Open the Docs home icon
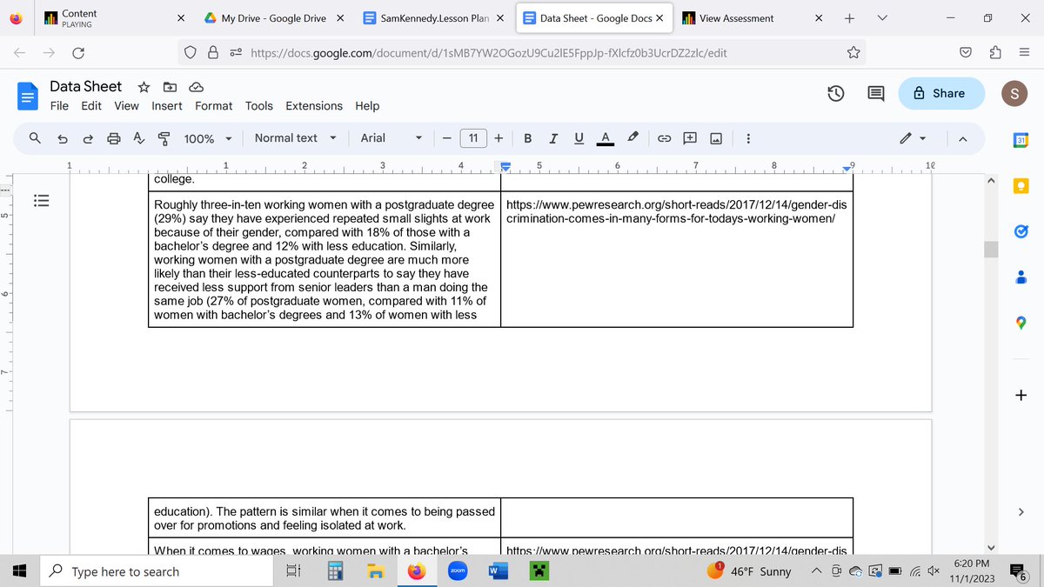 click(28, 96)
